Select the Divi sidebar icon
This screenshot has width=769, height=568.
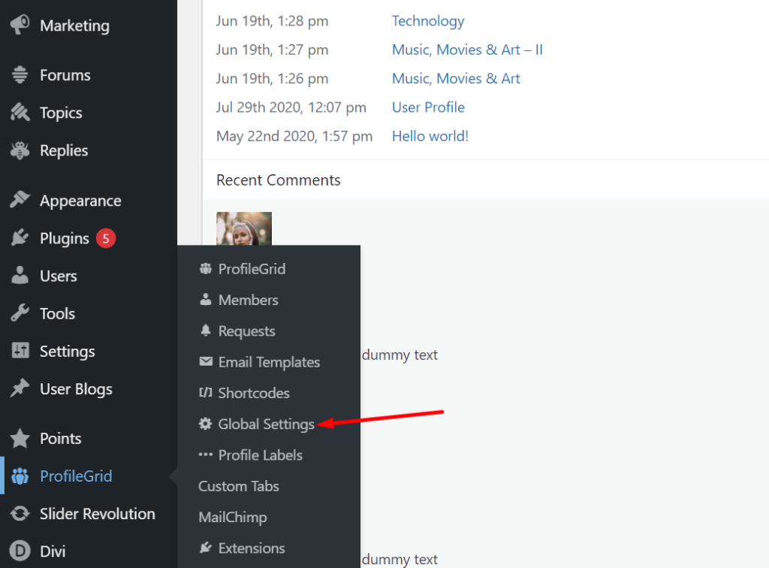click(21, 551)
